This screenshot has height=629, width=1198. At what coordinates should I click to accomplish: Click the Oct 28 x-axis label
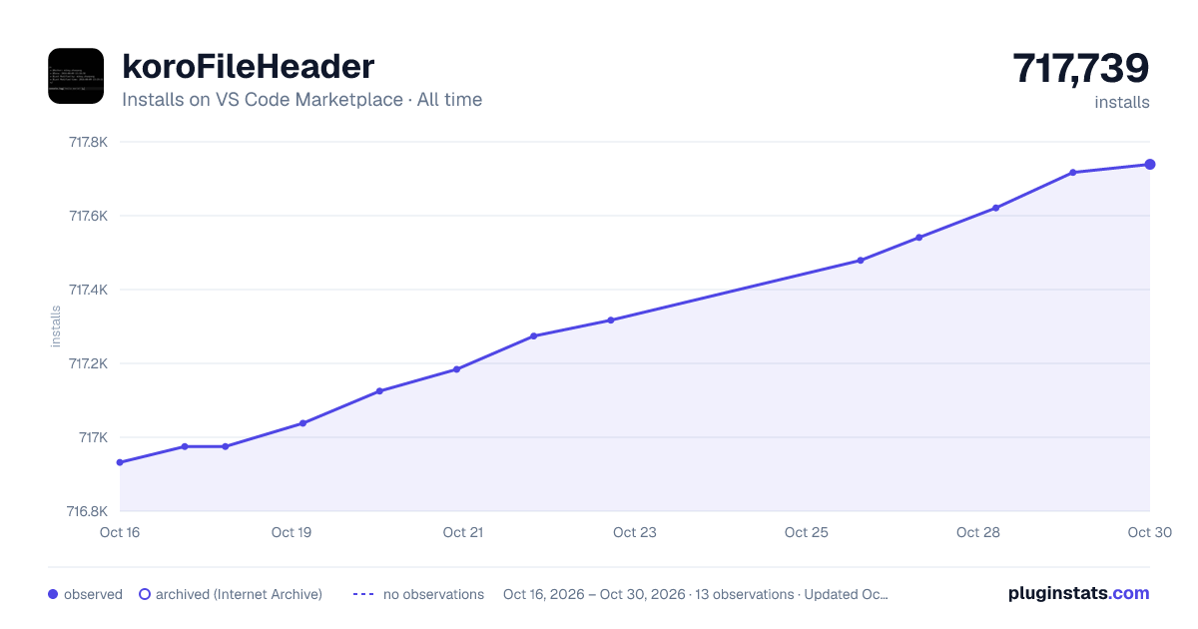978,532
